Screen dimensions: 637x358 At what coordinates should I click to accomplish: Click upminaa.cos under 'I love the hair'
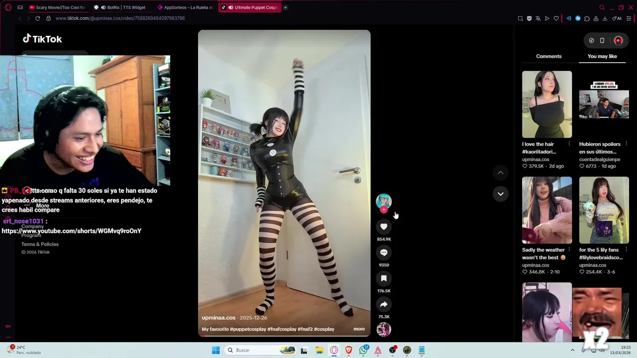pos(535,160)
